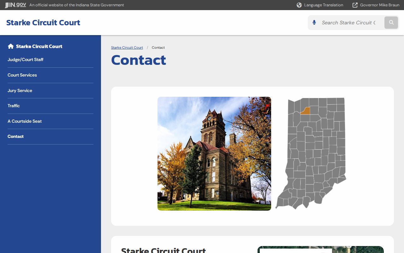
Task: Click the external link icon beside Governor Mike Braun
Action: point(355,5)
